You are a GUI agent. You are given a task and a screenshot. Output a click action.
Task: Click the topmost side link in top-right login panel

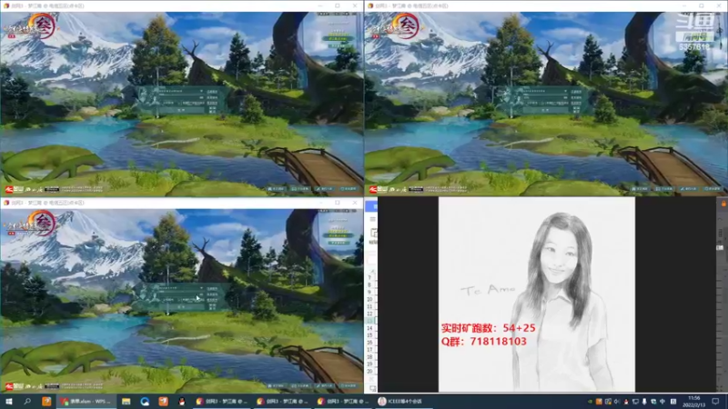(x=576, y=92)
